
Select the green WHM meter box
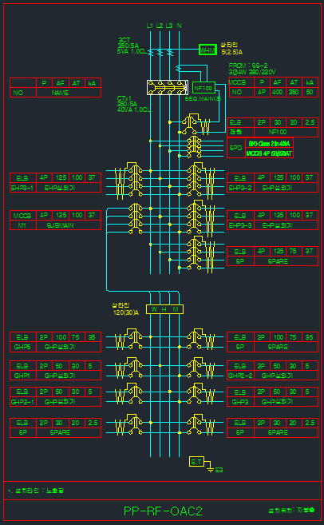pyautogui.click(x=207, y=50)
